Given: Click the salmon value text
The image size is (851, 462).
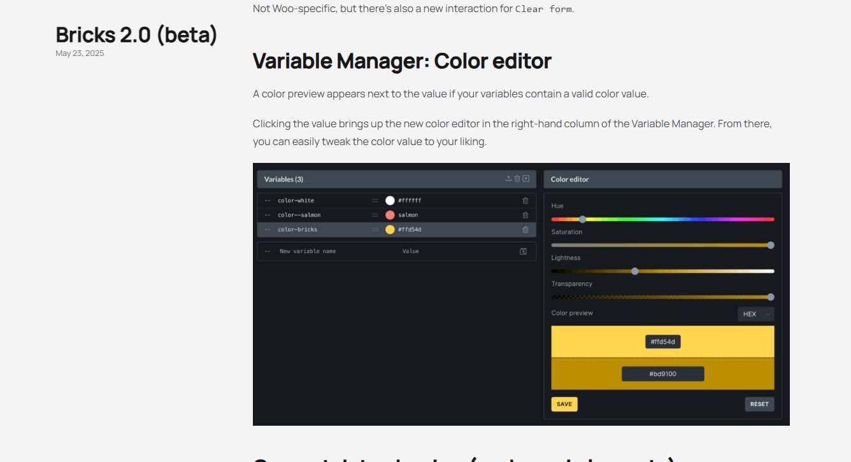Looking at the screenshot, I should click(x=408, y=215).
